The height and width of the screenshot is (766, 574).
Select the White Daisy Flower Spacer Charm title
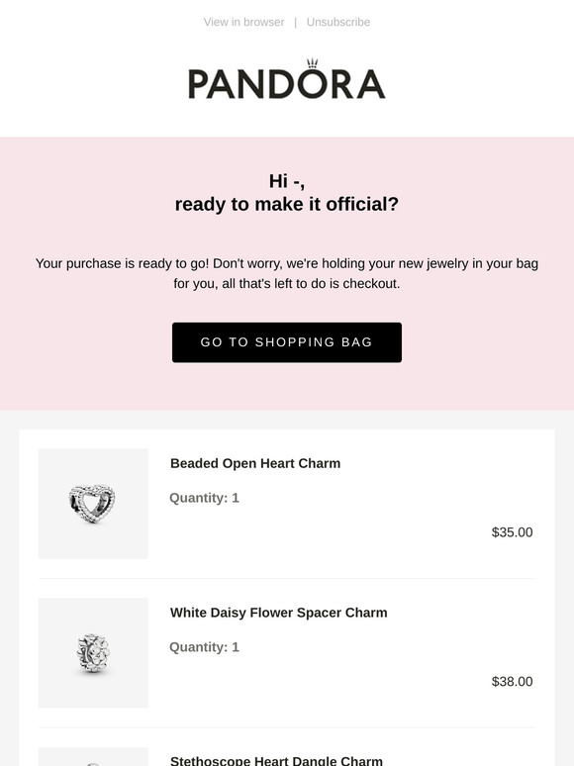(x=278, y=613)
